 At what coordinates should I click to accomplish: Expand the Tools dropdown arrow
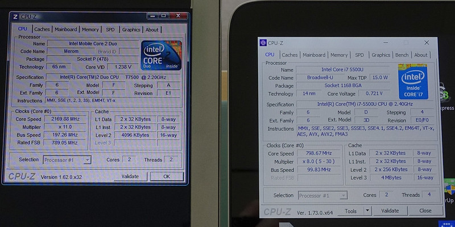pyautogui.click(x=367, y=211)
